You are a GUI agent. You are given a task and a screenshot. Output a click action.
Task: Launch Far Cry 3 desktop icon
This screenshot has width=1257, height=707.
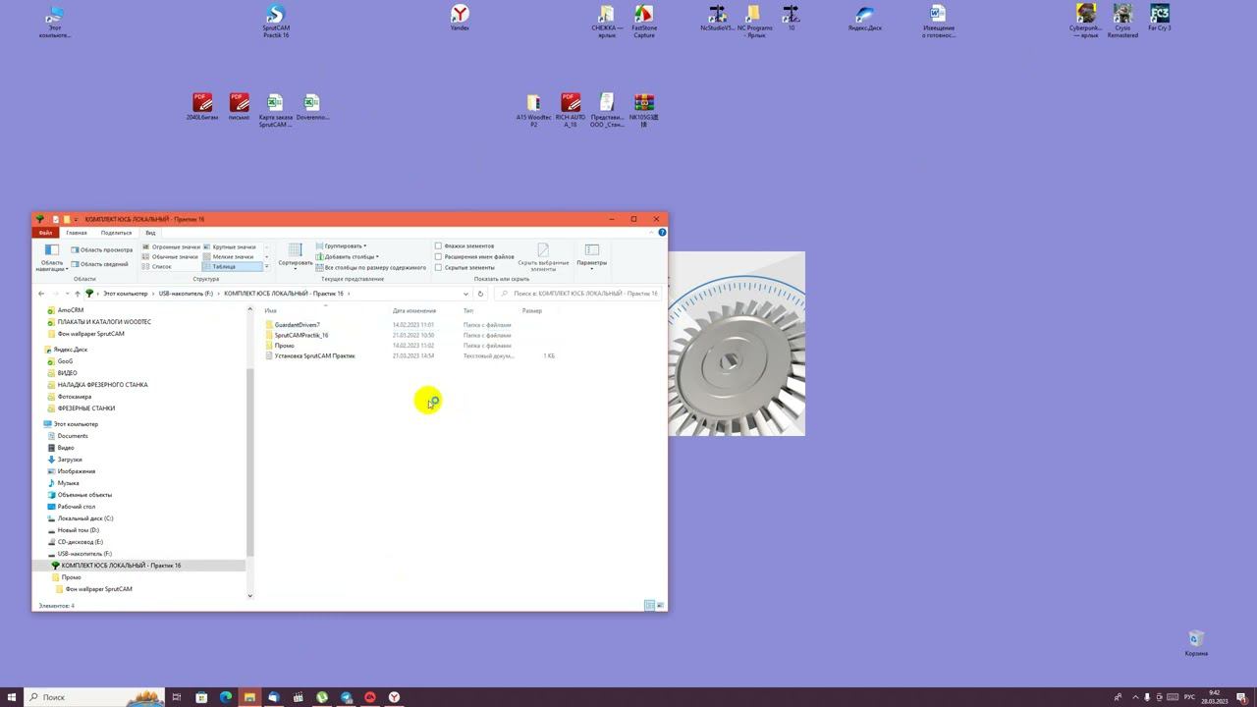click(1160, 18)
